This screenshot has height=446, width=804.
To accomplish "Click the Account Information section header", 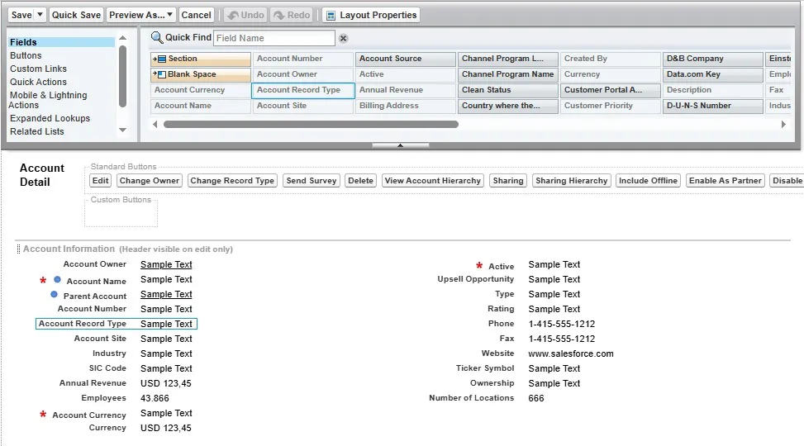I will [x=69, y=249].
